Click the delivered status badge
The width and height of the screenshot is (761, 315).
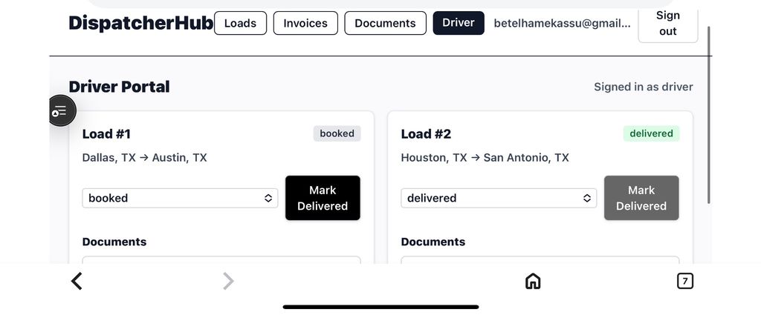coord(651,133)
